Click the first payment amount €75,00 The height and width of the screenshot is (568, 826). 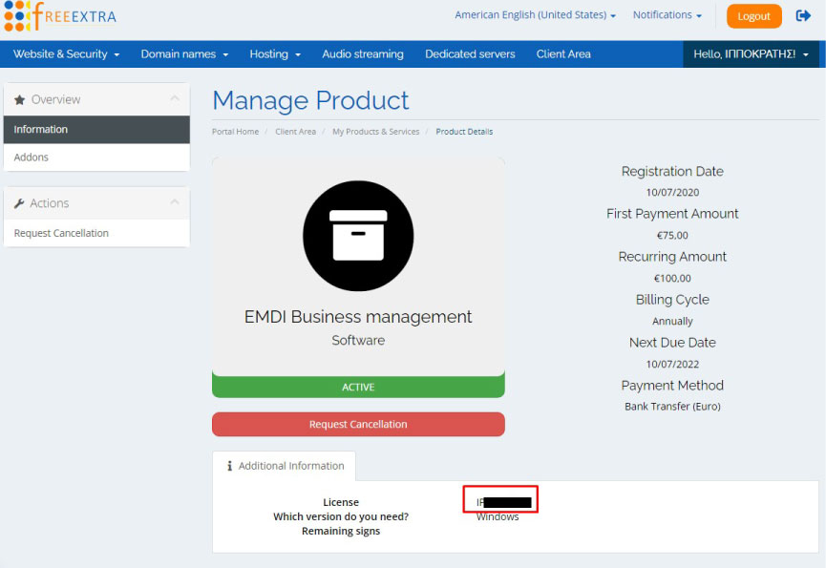tap(672, 235)
